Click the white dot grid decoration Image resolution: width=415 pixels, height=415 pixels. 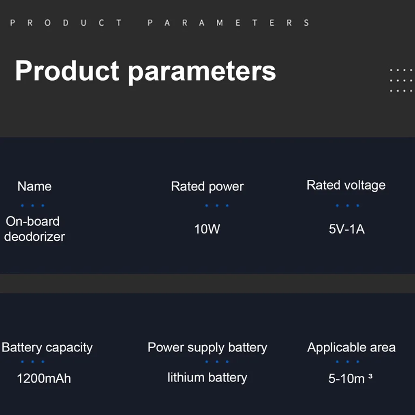401,80
